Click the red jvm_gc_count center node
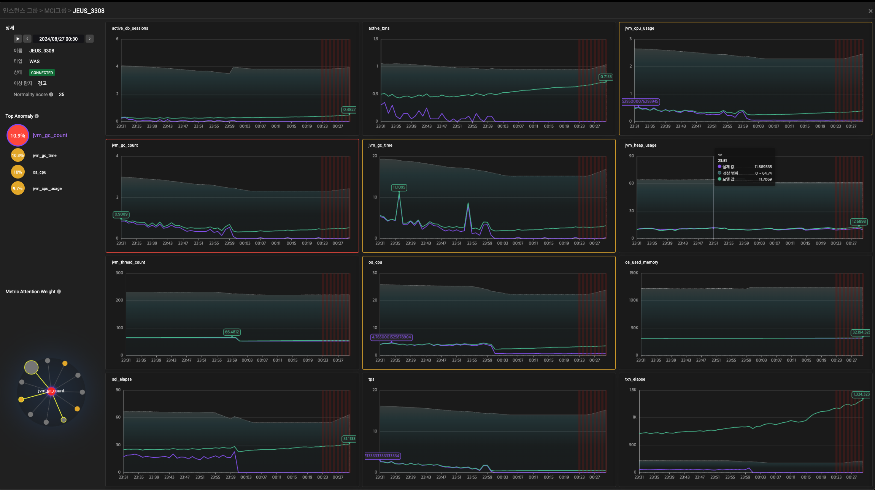 pyautogui.click(x=51, y=391)
